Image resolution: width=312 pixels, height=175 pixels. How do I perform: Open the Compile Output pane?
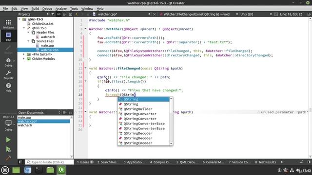point(161,162)
